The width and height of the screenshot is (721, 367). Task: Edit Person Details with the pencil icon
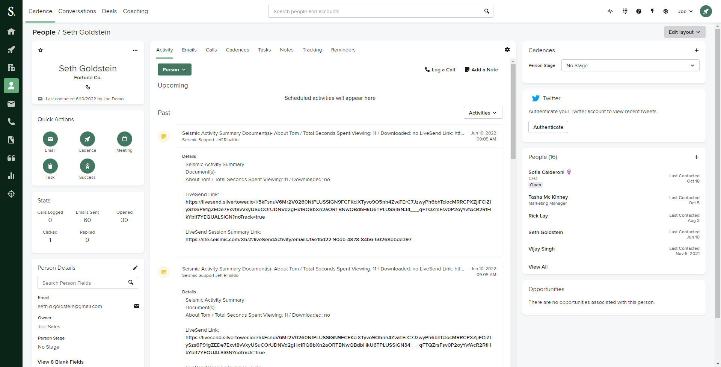pyautogui.click(x=135, y=268)
